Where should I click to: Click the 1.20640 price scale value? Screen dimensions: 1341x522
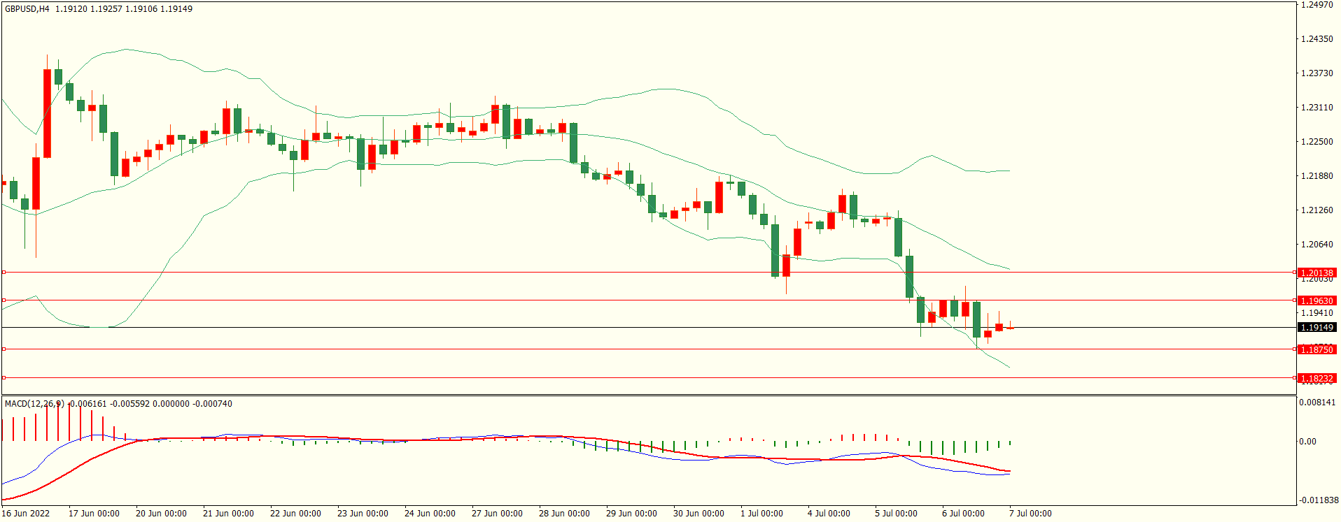click(1317, 245)
